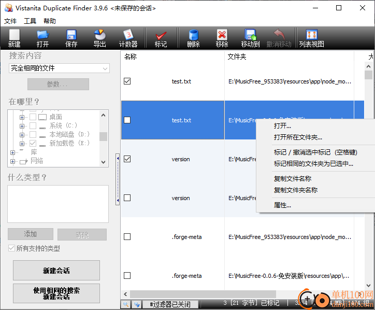Open the 帮助 menu
This screenshot has width=375, height=310.
[50, 21]
